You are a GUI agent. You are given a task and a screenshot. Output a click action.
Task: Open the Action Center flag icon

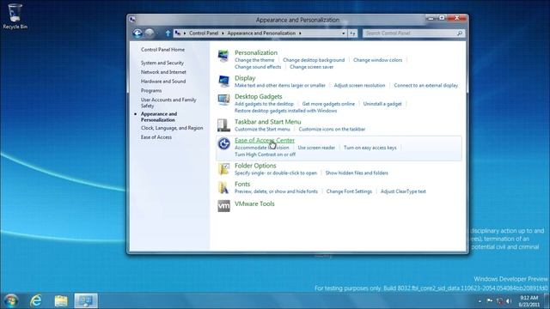pos(490,301)
